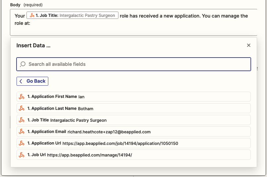Close the Insert Data panel
Image resolution: width=267 pixels, height=177 pixels.
[x=248, y=45]
